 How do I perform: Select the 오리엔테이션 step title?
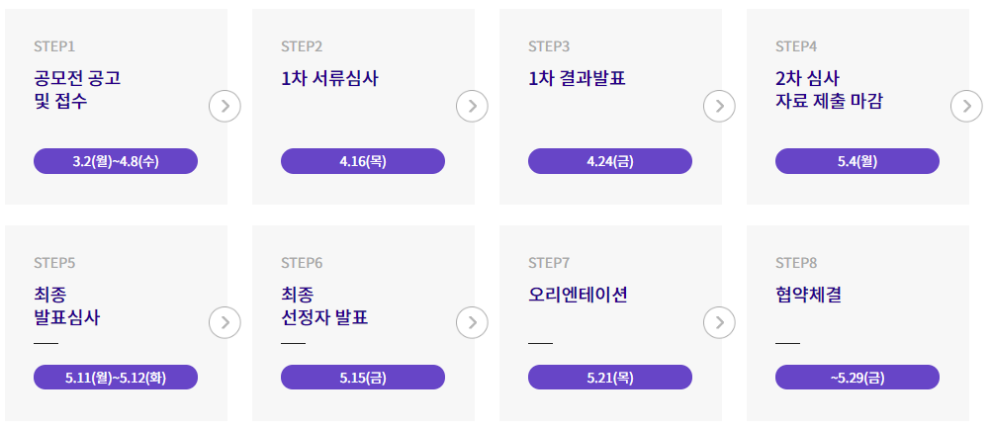tap(578, 295)
